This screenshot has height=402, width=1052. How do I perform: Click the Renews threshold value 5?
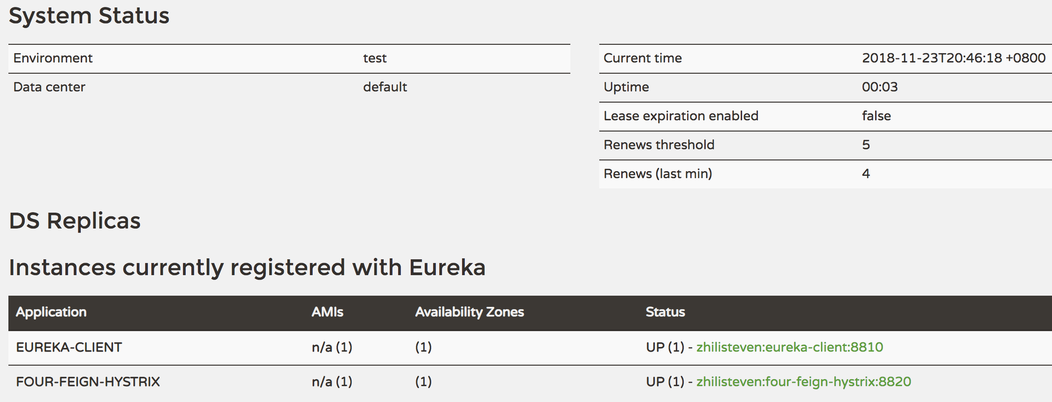click(866, 145)
